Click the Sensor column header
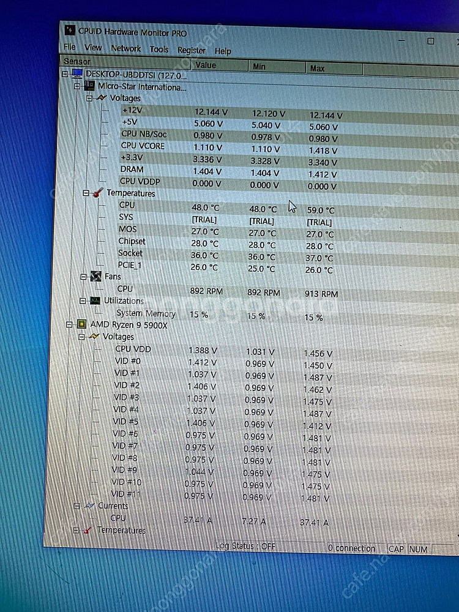Screen dimensions: 459x612 [x=125, y=62]
